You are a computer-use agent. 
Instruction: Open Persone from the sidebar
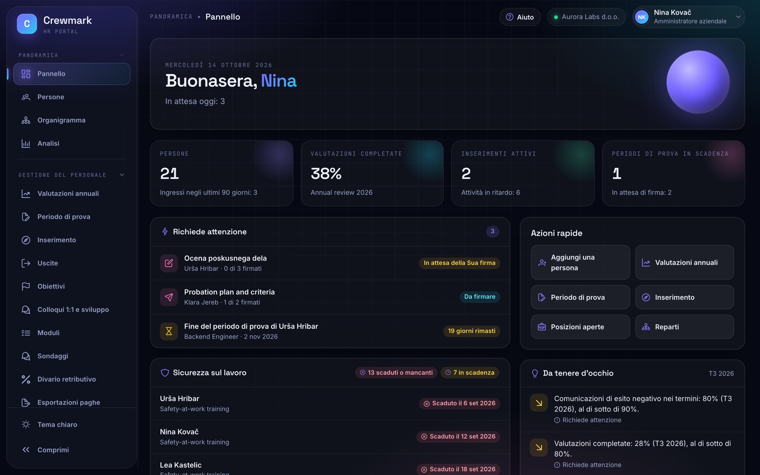tap(72, 97)
